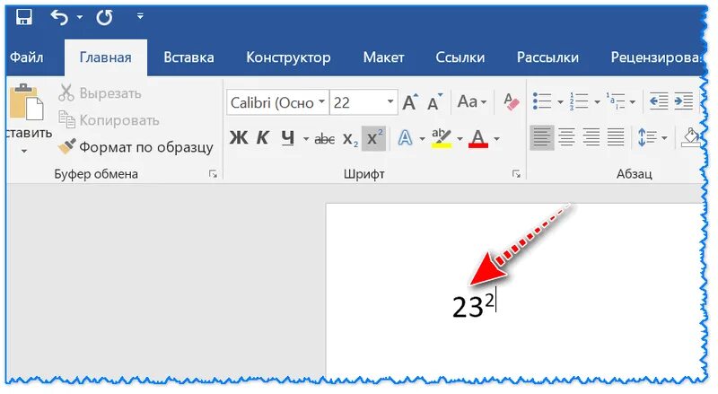Open the Файл tab
718x394 pixels.
pyautogui.click(x=27, y=57)
